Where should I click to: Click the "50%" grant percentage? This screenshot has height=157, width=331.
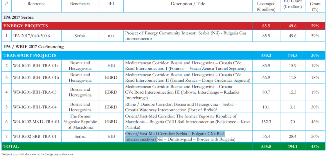click(x=315, y=137)
